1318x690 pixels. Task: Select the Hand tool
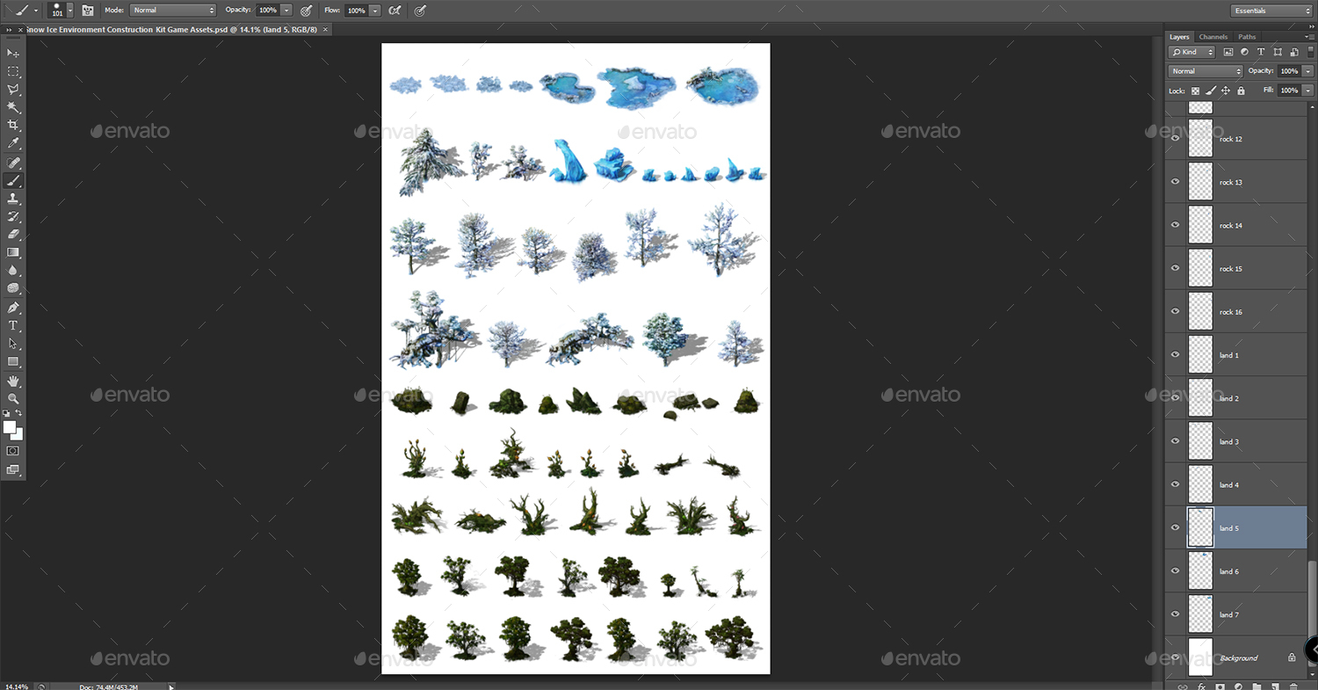[12, 381]
